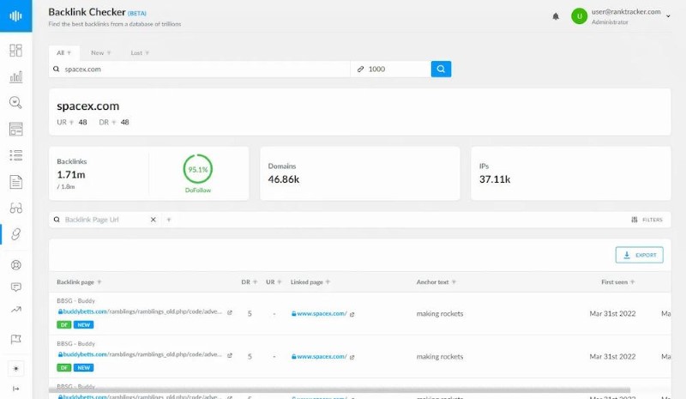
Task: Open first row buddybetts.com backlink URL
Action: pyautogui.click(x=140, y=311)
